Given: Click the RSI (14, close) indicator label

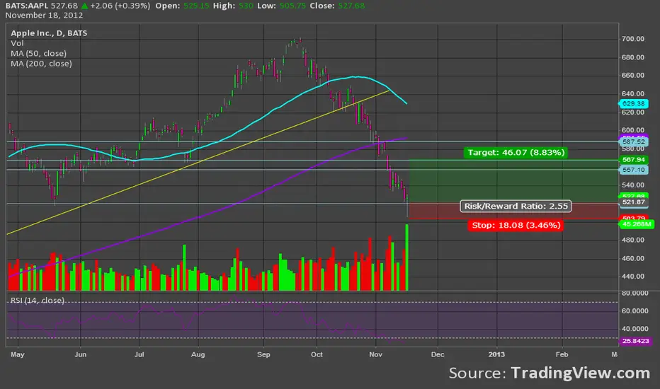Looking at the screenshot, I should pyautogui.click(x=38, y=301).
